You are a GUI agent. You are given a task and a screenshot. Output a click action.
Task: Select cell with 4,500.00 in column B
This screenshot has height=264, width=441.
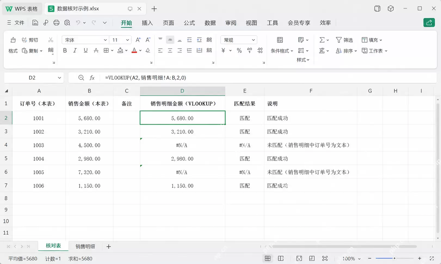tap(89, 145)
